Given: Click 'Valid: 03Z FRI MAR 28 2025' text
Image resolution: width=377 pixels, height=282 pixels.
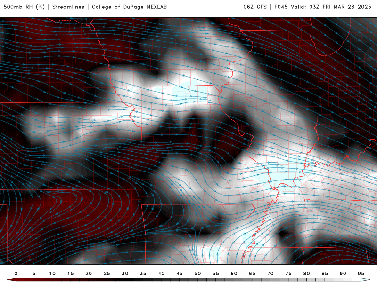Looking at the screenshot, I should [x=331, y=7].
